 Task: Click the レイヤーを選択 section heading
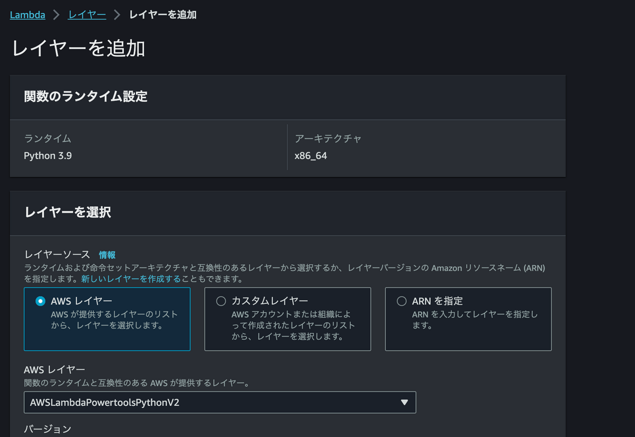(x=68, y=212)
